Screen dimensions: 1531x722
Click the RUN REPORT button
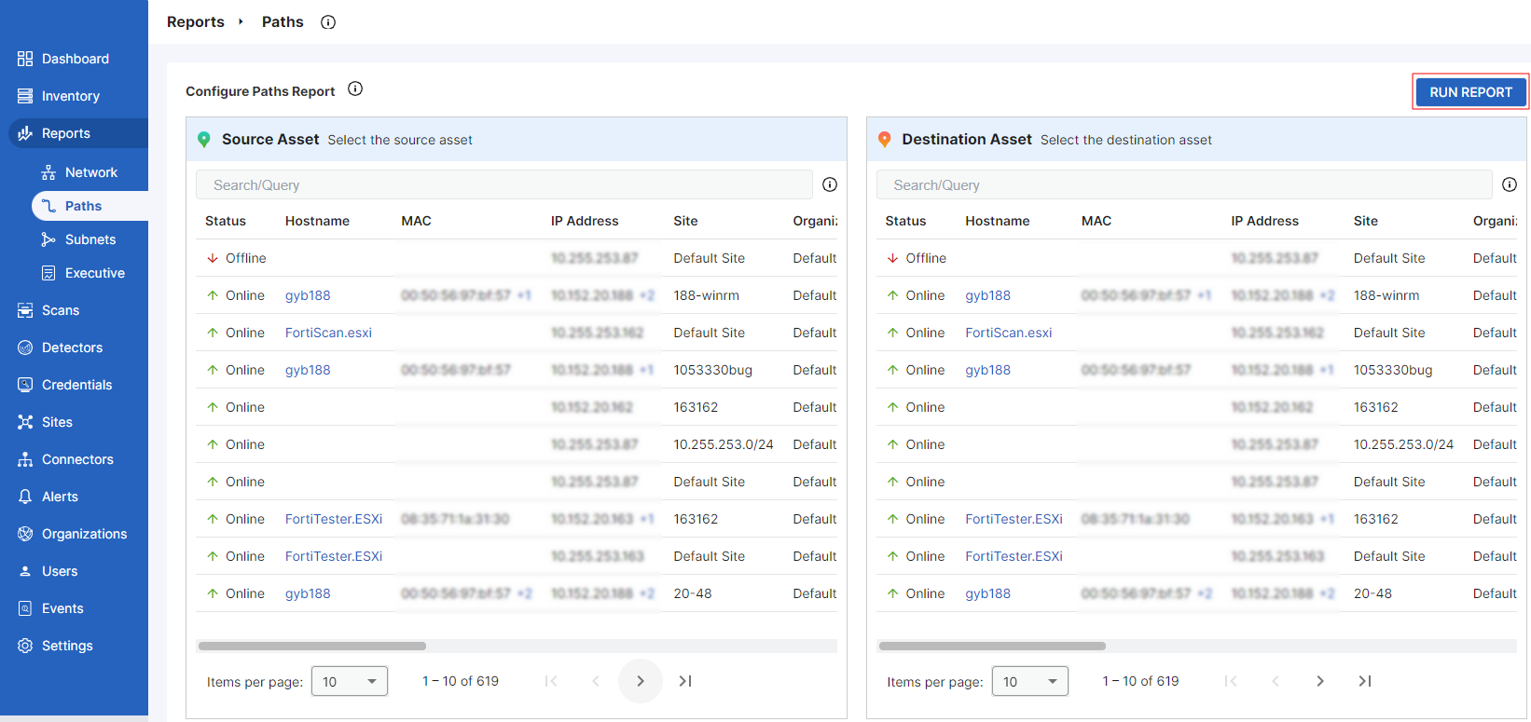[1470, 92]
